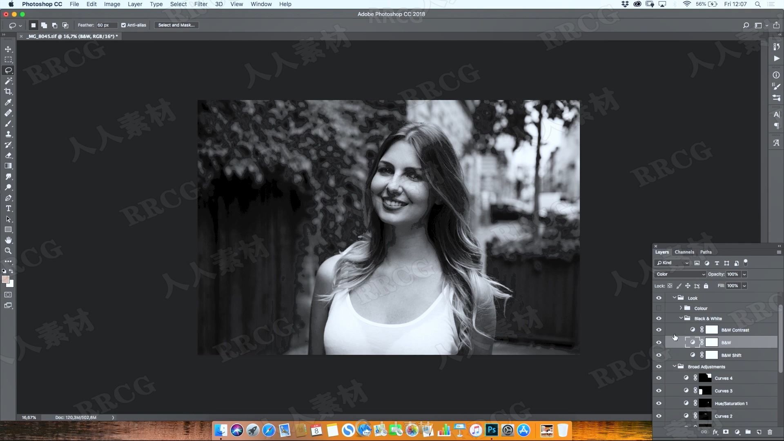The height and width of the screenshot is (441, 784).
Task: Select the Lasso tool in toolbar
Action: 8,70
